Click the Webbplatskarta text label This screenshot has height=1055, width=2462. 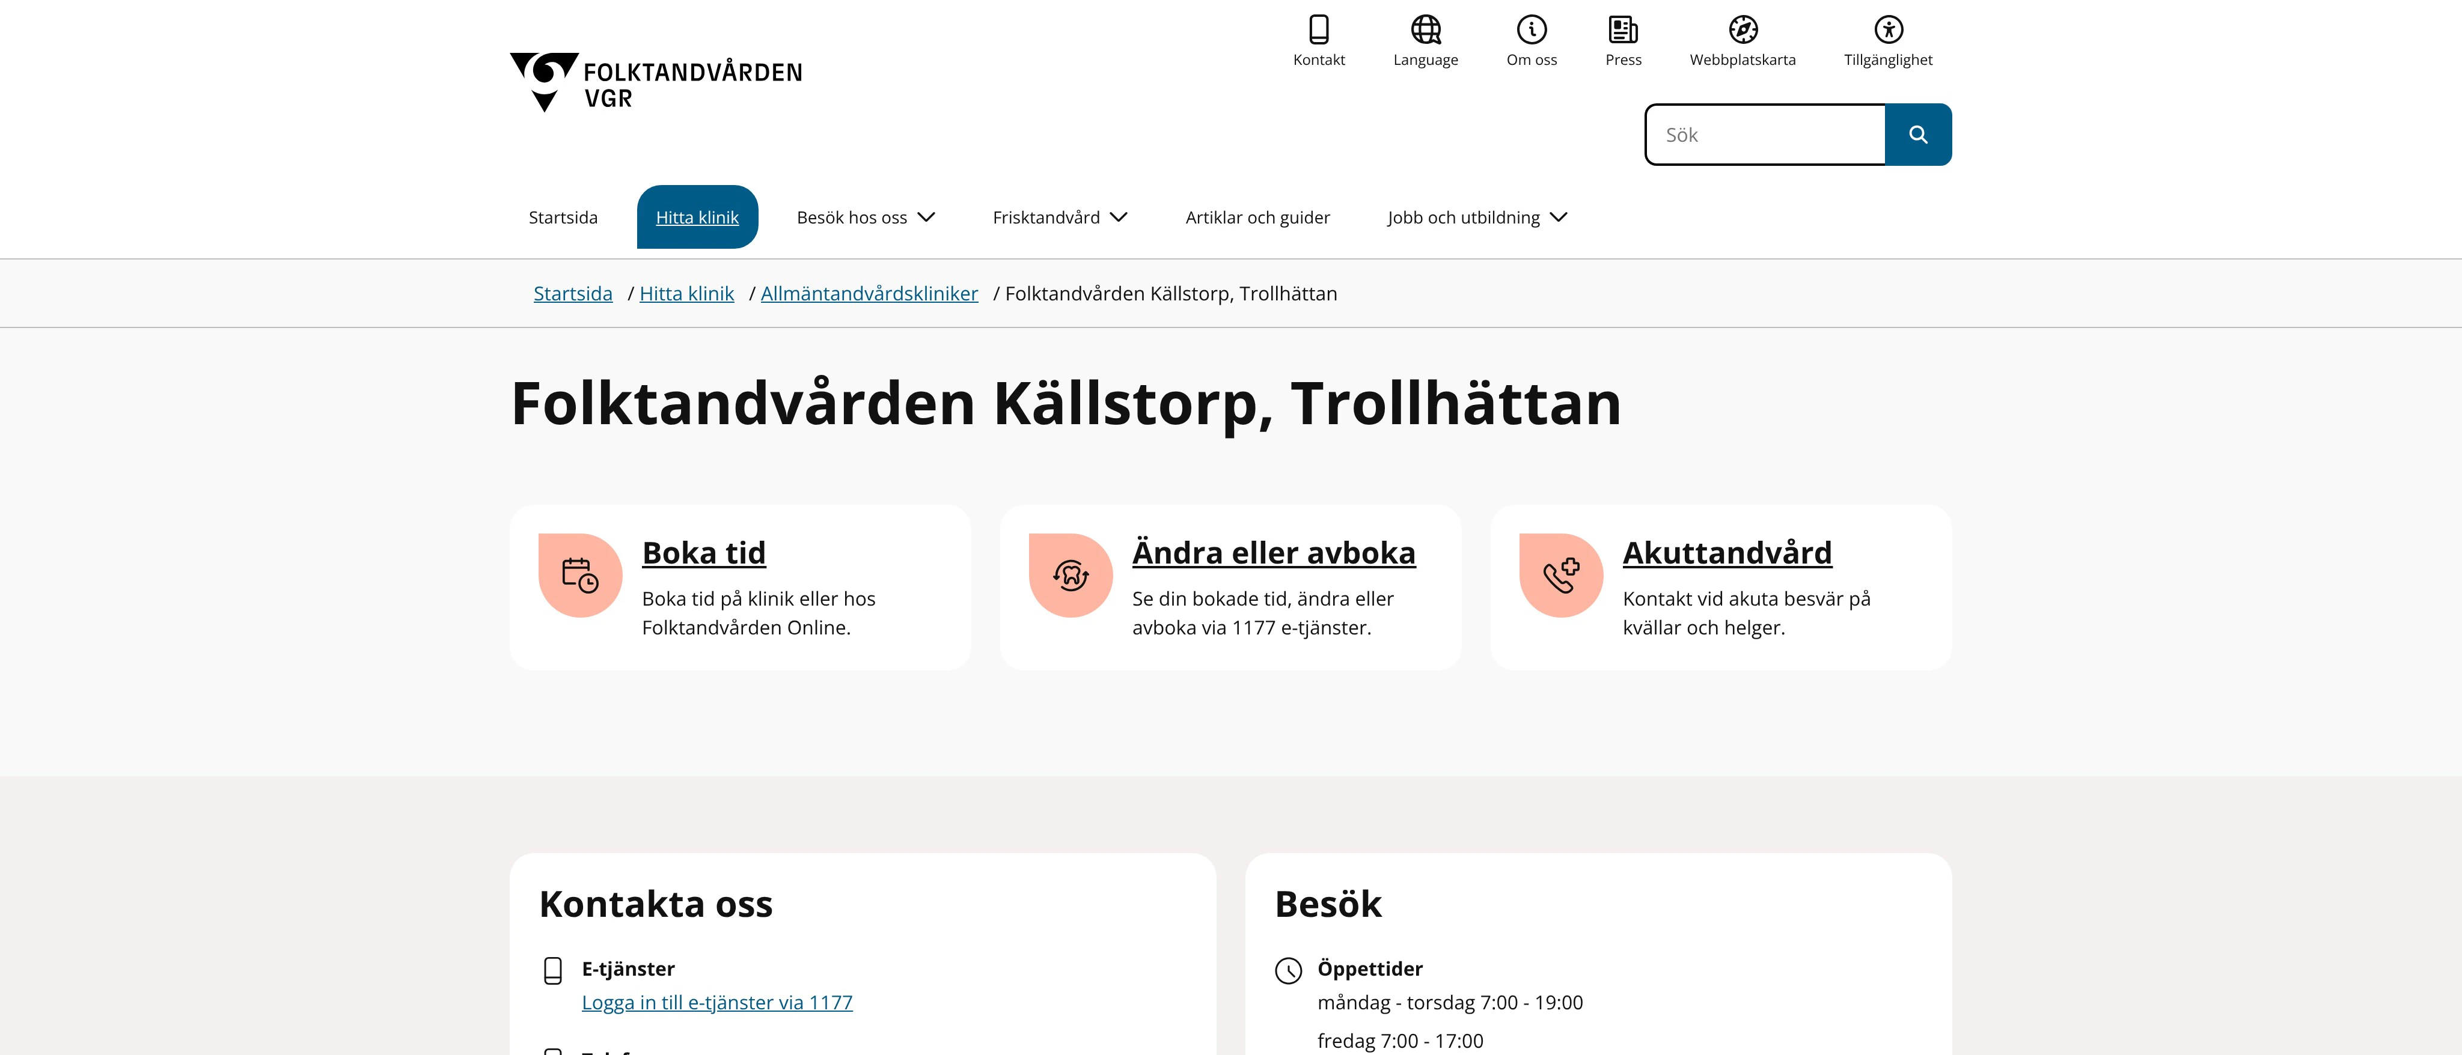click(x=1743, y=59)
